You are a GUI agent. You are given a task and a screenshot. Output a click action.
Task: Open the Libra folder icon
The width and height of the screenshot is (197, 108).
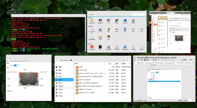[77, 67]
